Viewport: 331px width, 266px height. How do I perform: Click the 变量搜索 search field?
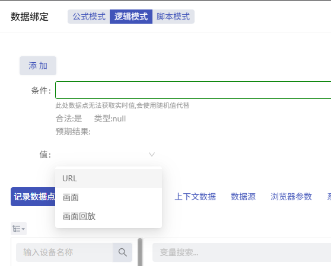[x=241, y=252]
